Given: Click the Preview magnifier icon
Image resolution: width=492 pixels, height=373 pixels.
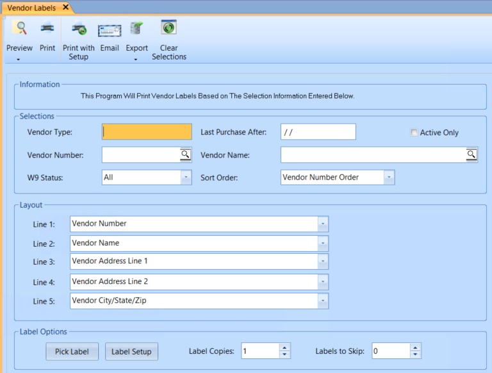Looking at the screenshot, I should (x=20, y=28).
